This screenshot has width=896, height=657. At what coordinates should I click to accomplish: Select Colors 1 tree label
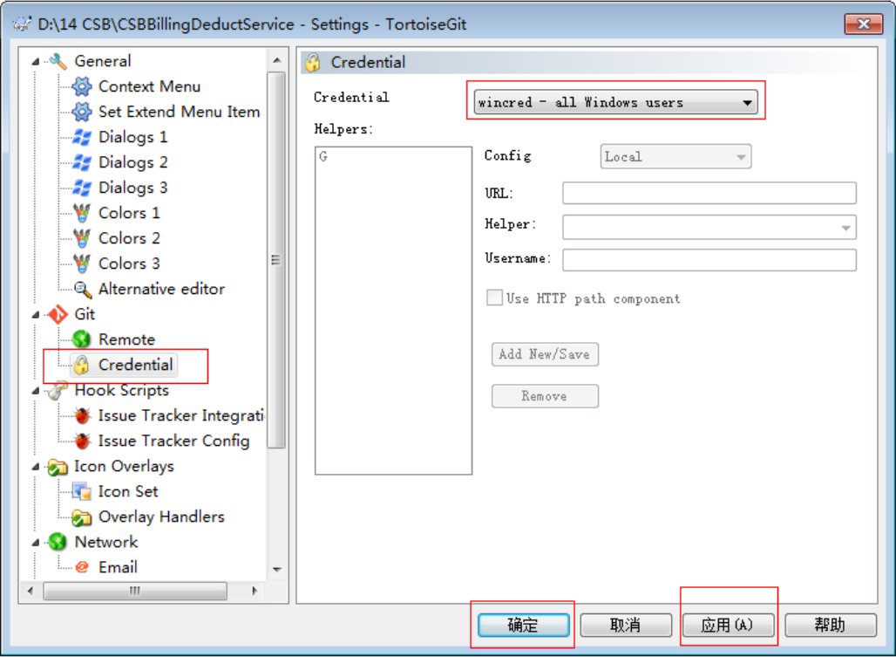129,213
